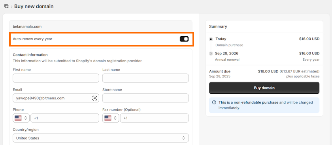Click the Fax number input field

(x=155, y=118)
